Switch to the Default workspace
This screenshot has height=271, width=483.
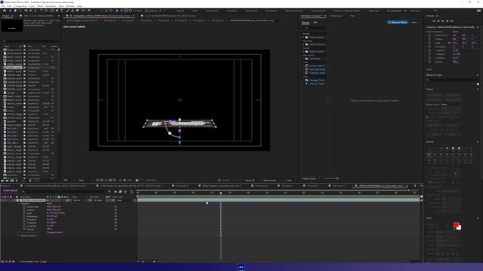[x=180, y=11]
